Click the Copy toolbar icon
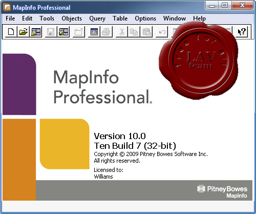Viewport: 256px width, 214px height. (x=134, y=32)
